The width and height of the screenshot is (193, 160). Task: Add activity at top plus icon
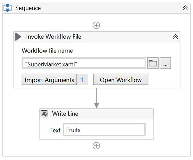96,25
